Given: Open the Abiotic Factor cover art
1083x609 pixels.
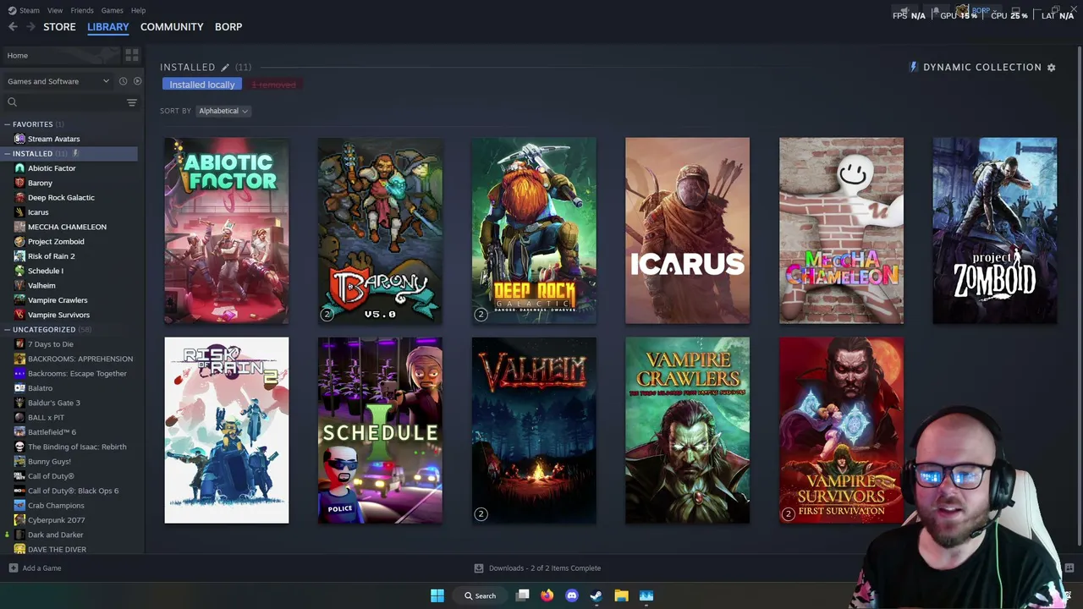Looking at the screenshot, I should [227, 231].
